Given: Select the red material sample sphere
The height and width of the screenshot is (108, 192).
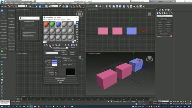Looking at the screenshot, I should (x=46, y=24).
